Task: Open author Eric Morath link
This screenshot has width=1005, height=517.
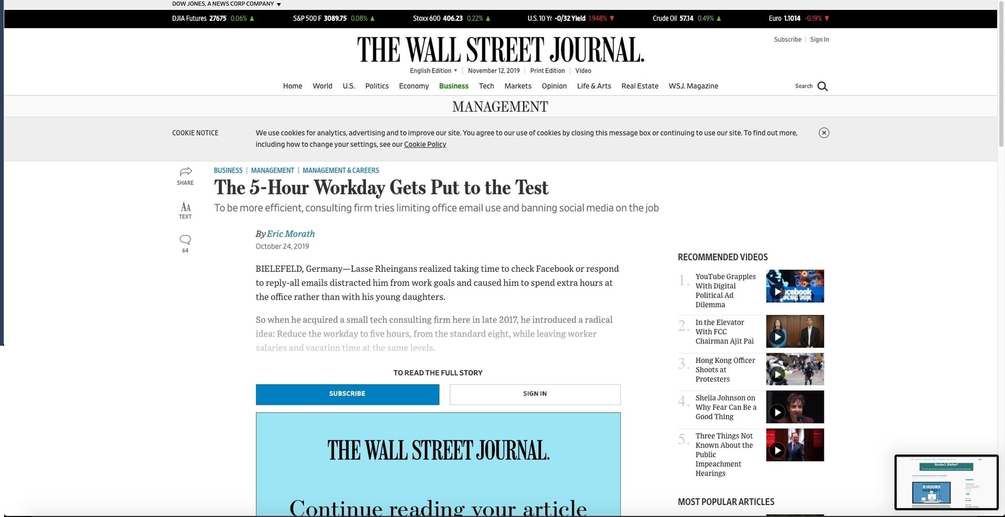Action: coord(291,234)
